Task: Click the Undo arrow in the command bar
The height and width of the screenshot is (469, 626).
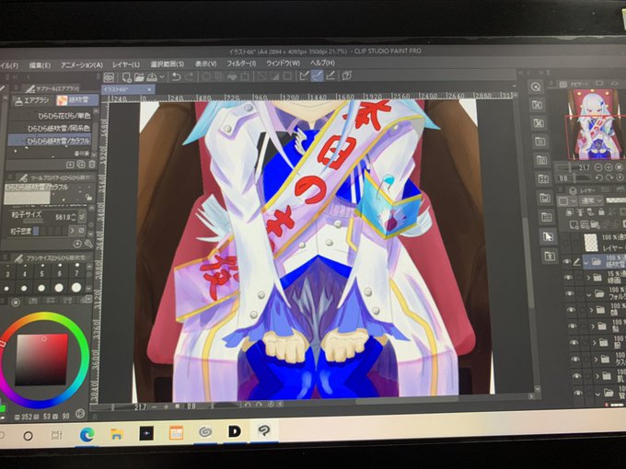Action: (176, 76)
